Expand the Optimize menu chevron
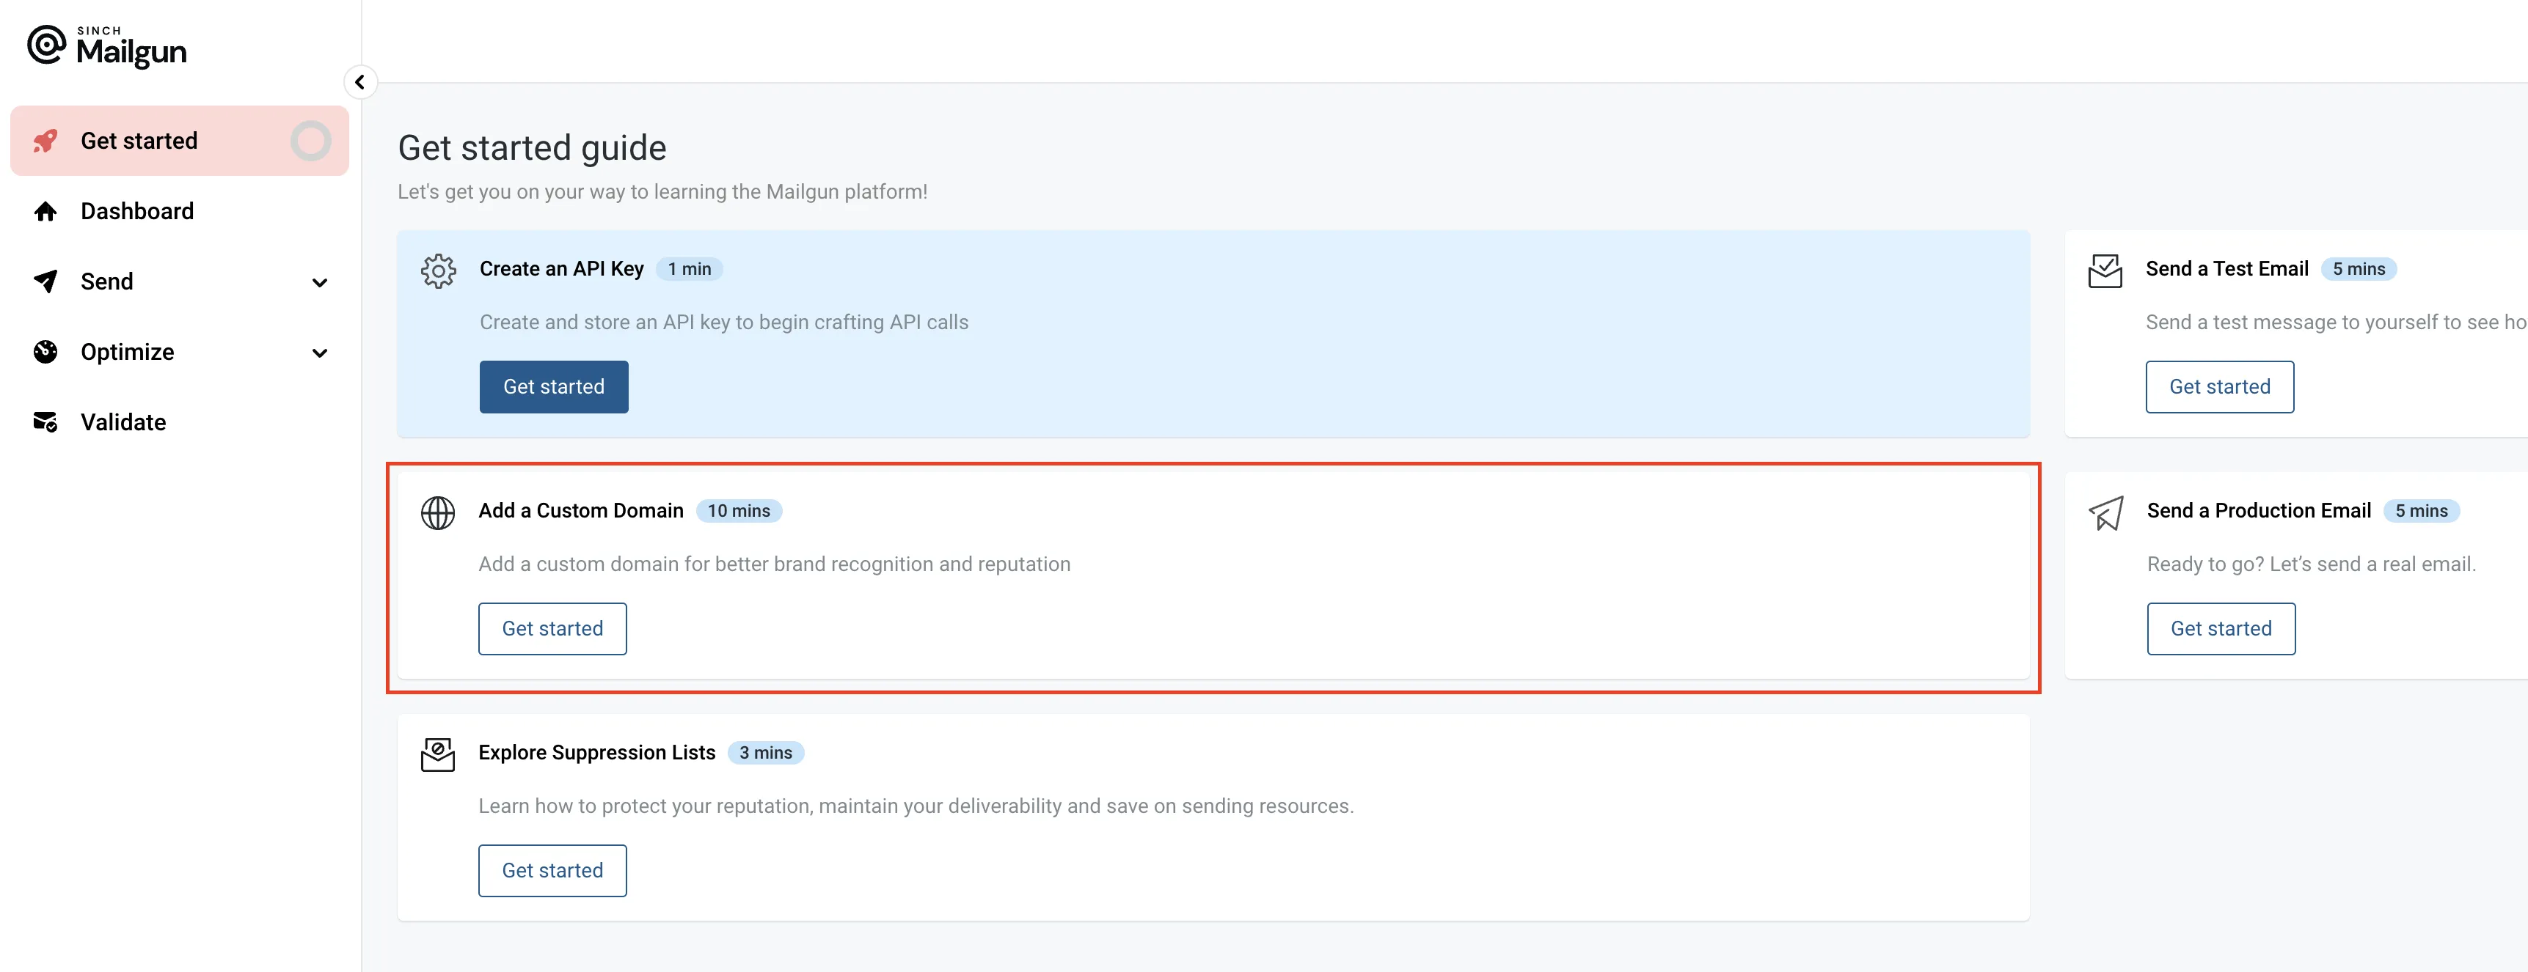The height and width of the screenshot is (972, 2528). point(319,353)
